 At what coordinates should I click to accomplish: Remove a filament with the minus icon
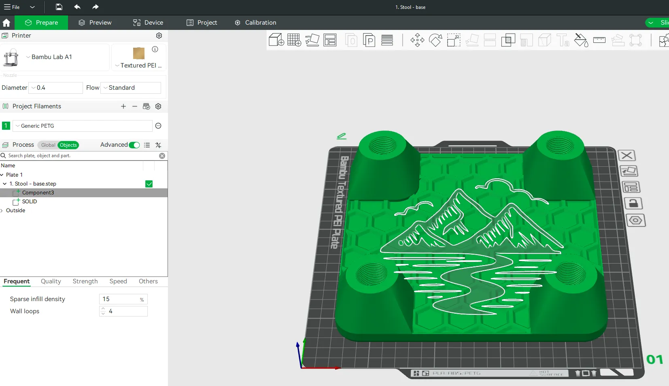pos(135,106)
